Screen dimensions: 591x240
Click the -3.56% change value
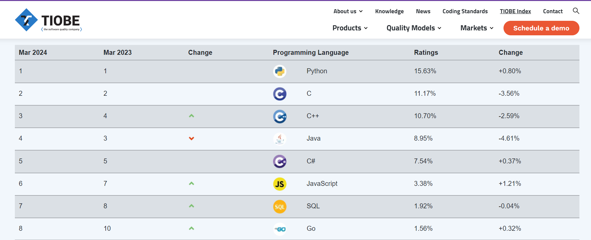[x=509, y=93]
